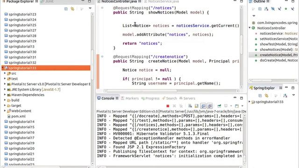Open Display Selected Console dropdown arrow
The image size is (299, 168).
click(231, 106)
